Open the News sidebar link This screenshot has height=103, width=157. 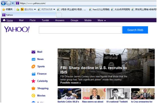pyautogui.click(x=40, y=59)
